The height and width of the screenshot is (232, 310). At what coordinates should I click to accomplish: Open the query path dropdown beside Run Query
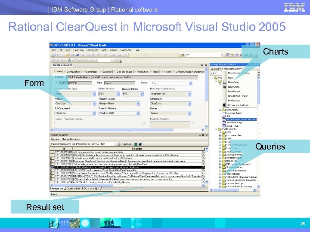pos(116,144)
